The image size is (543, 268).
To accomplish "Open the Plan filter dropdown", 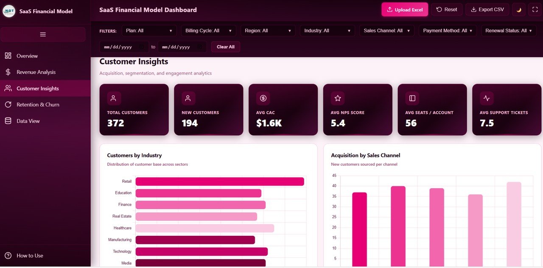I will [x=149, y=31].
